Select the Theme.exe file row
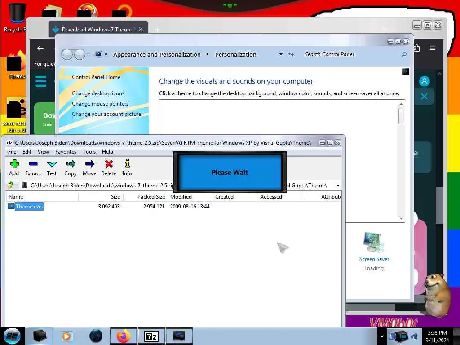The height and width of the screenshot is (345, 460). click(173, 207)
